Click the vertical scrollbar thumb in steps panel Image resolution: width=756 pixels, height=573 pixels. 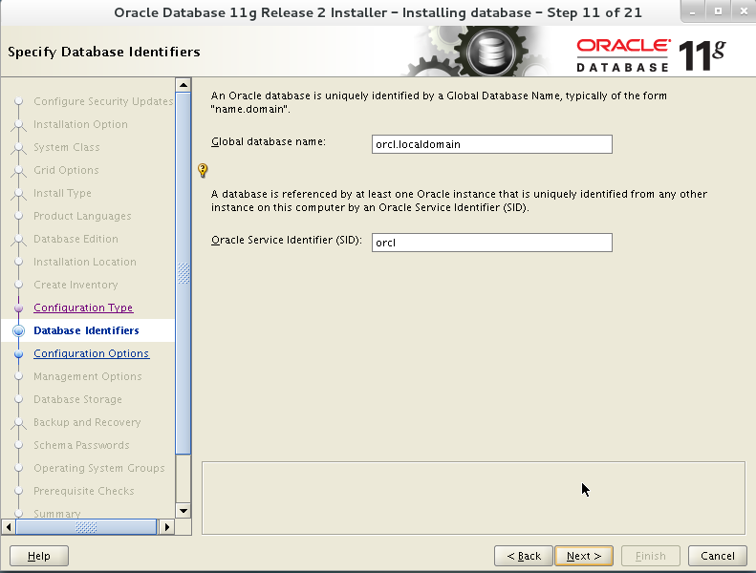click(x=184, y=273)
